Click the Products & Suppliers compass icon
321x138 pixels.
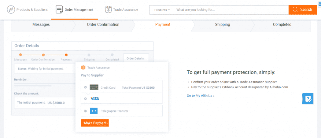tap(11, 9)
